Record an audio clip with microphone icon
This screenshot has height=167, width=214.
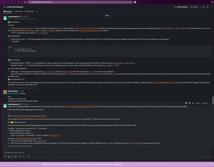tap(24, 157)
